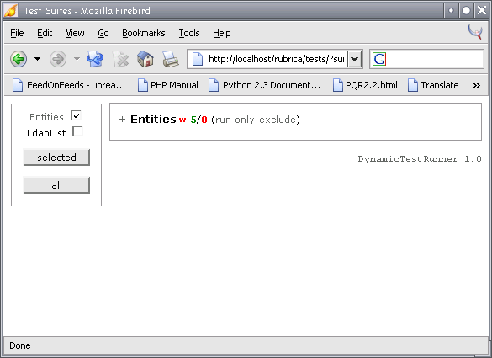The image size is (492, 358).
Task: Expand the Entities test results with plus
Action: click(x=123, y=120)
